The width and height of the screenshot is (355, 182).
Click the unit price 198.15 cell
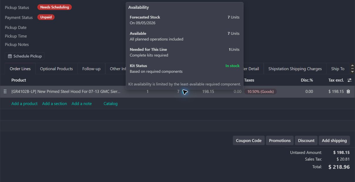pos(208,92)
